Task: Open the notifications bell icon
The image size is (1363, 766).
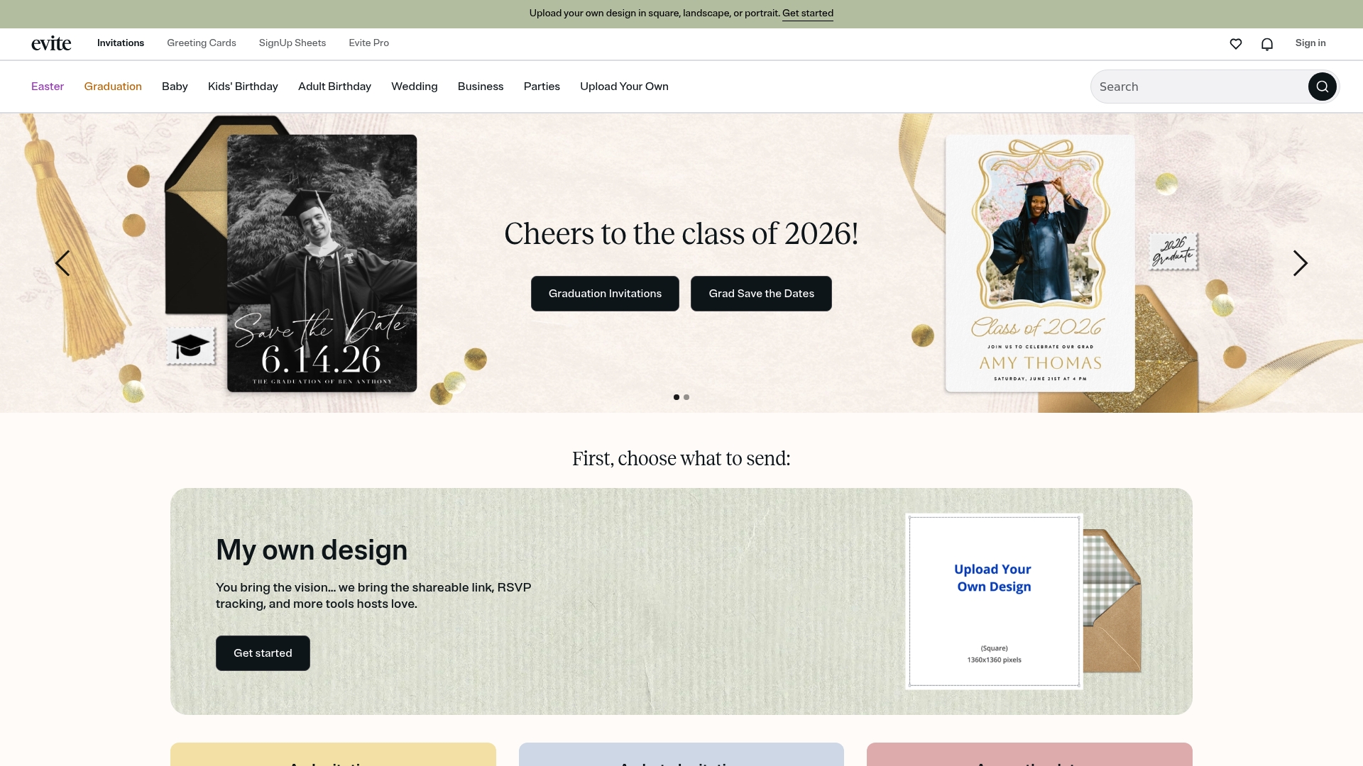Action: (1267, 43)
